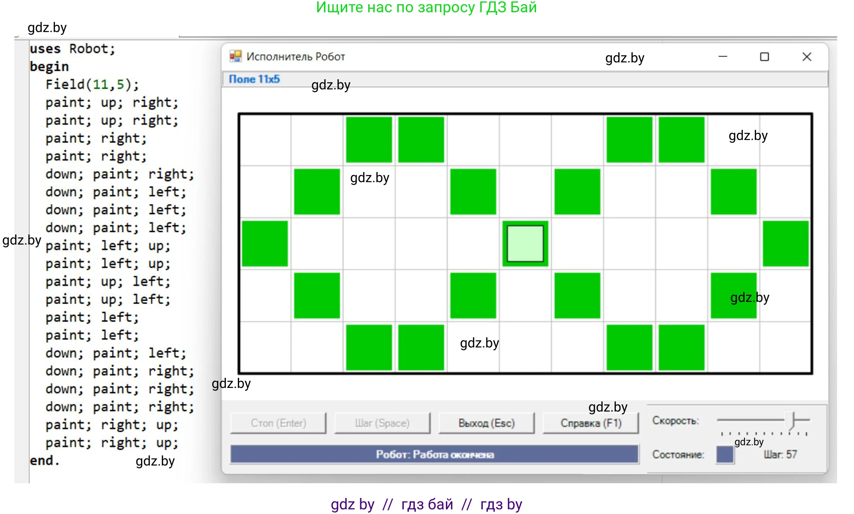
Task: Close the Исполнитель Робот window
Action: pos(806,57)
